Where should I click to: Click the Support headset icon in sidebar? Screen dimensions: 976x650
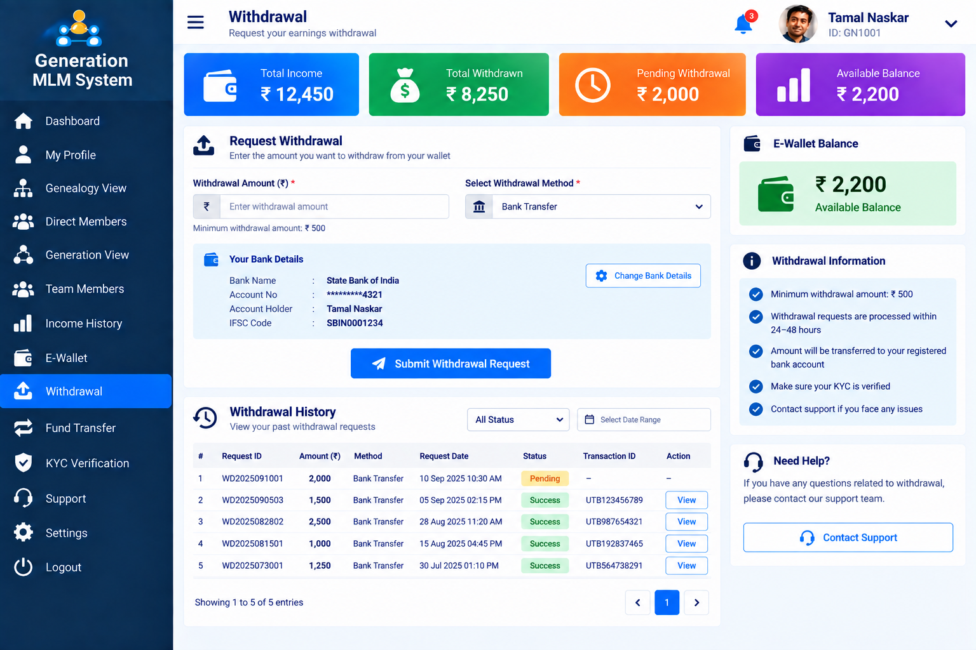[x=23, y=498]
